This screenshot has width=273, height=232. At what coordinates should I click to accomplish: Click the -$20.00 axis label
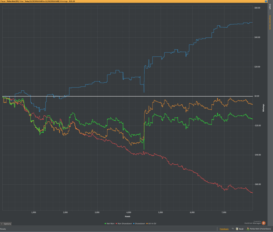point(257,125)
